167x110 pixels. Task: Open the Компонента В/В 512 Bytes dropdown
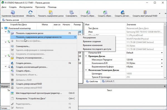(162, 63)
